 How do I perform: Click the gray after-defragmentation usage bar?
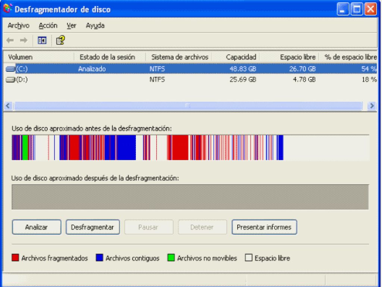coord(190,197)
